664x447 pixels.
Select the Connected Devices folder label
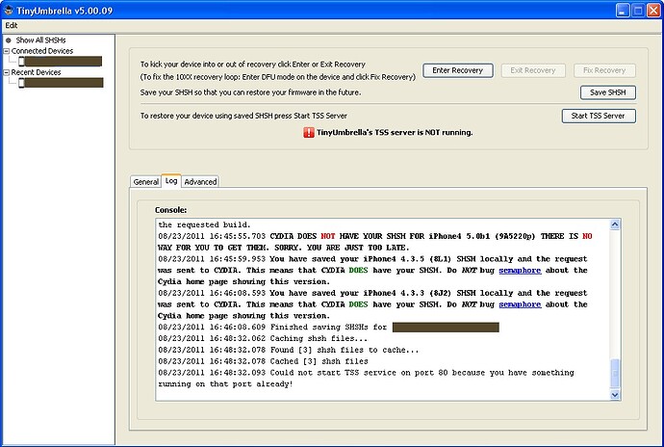(x=41, y=50)
